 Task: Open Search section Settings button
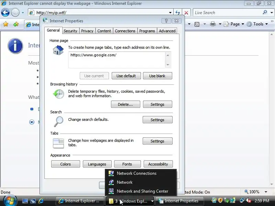click(157, 120)
